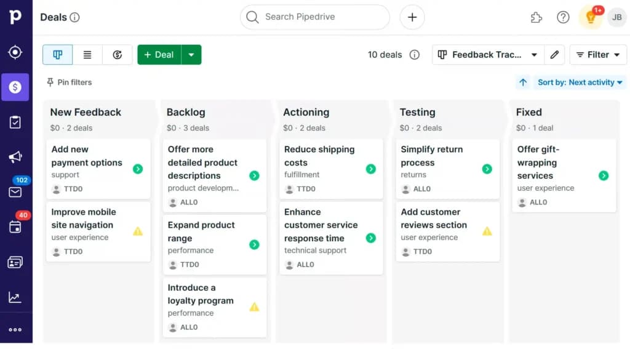
Task: Open the JB user profile avatar
Action: [616, 17]
